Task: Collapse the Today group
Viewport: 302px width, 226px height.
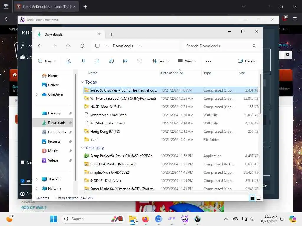Action: pos(82,82)
